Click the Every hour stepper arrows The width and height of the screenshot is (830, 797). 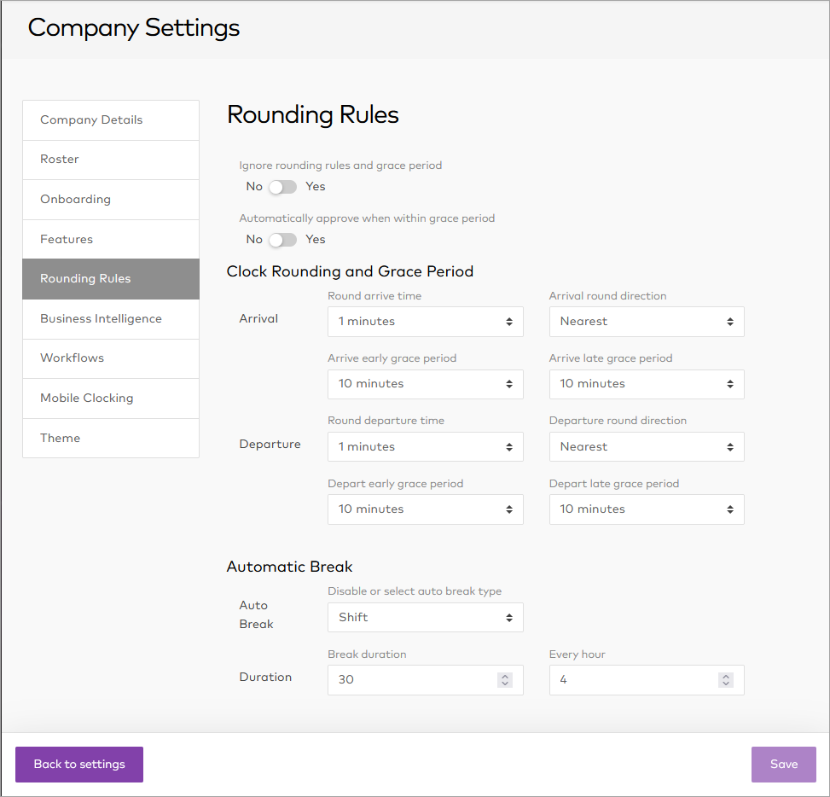point(726,680)
